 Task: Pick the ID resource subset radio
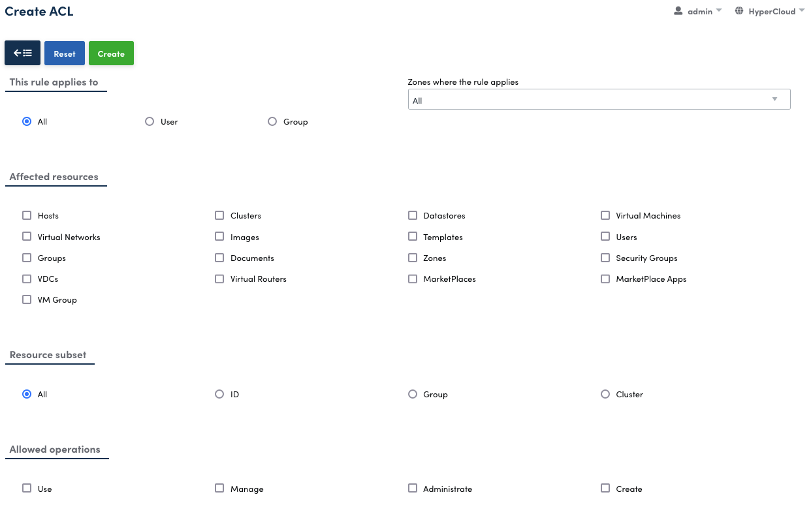coord(219,394)
